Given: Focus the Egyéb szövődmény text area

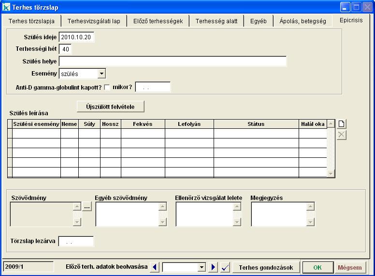Looking at the screenshot, I should click(127, 214).
